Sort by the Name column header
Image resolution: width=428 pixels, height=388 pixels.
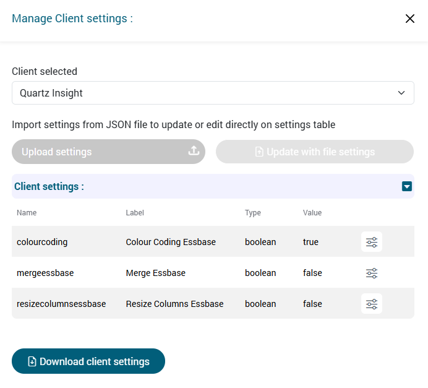click(27, 213)
